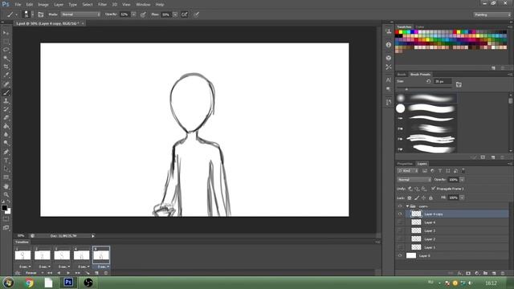The image size is (514, 289).
Task: Select the Zoom tool
Action: click(x=6, y=194)
